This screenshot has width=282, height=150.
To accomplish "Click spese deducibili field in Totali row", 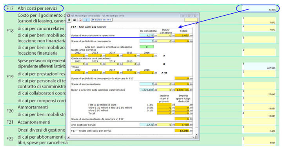I will (x=182, y=113).
